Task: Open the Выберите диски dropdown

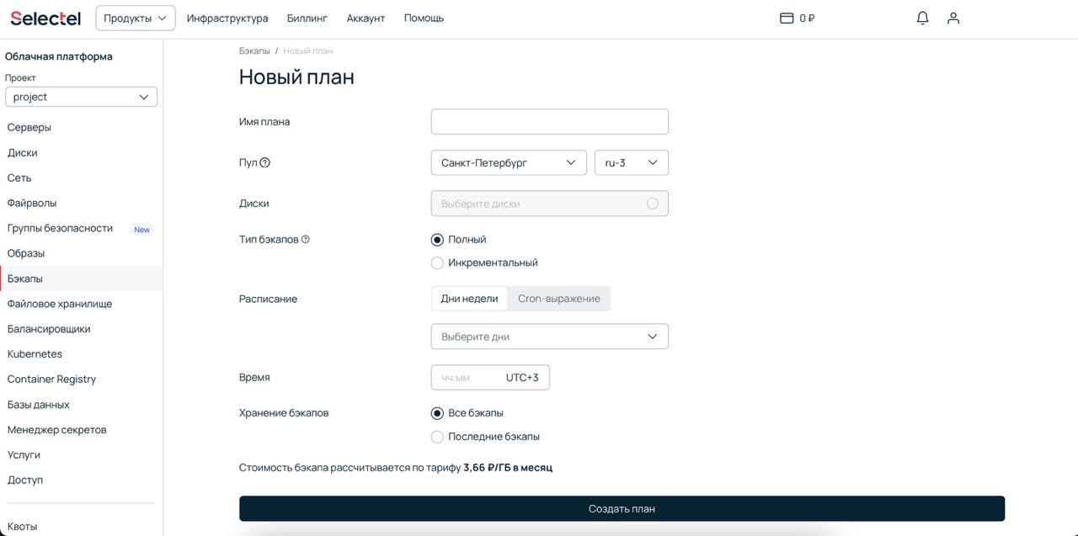Action: [x=550, y=204]
